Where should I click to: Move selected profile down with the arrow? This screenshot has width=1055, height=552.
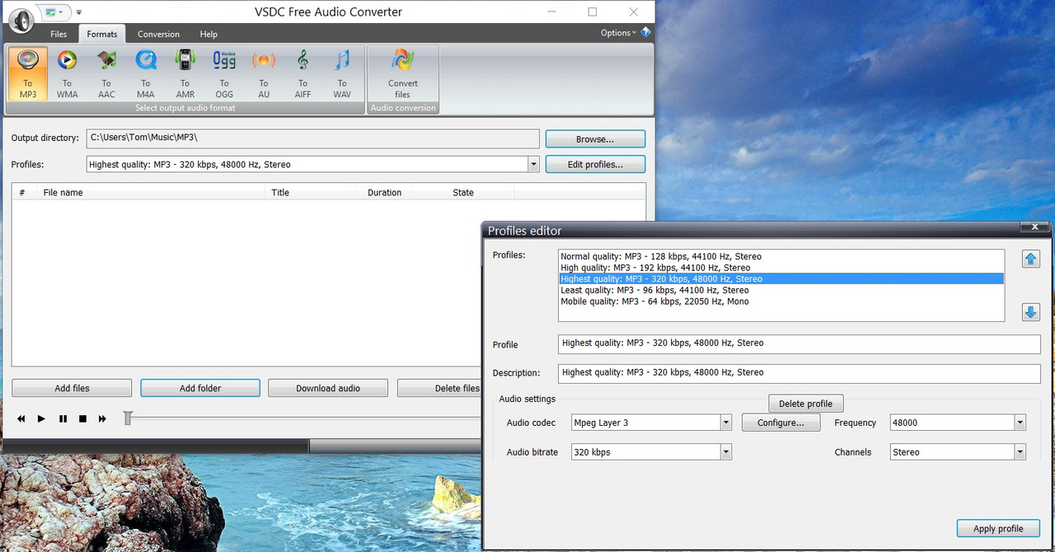[1030, 312]
